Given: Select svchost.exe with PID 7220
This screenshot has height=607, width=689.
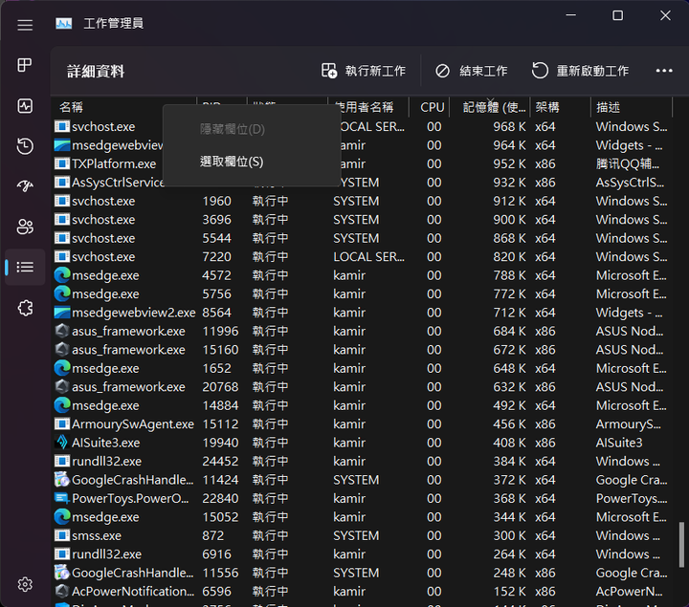Looking at the screenshot, I should pos(361,257).
